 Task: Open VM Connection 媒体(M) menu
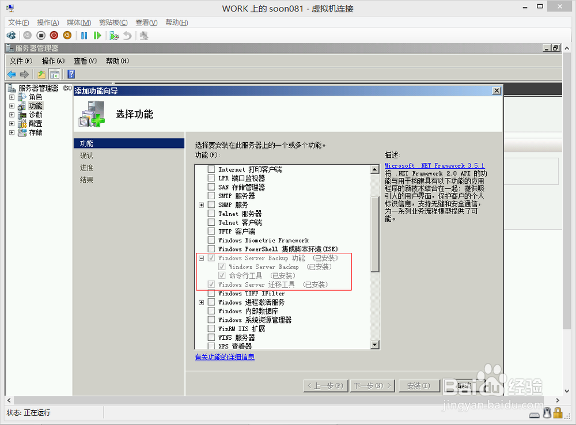coord(78,23)
